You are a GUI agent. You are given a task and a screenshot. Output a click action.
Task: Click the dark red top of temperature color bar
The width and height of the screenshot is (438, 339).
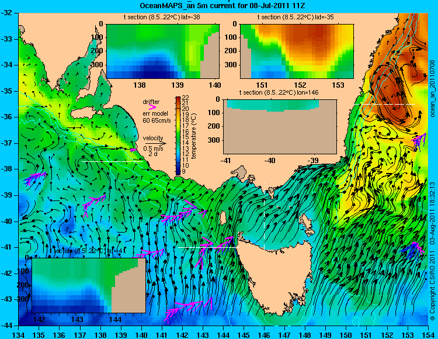[x=178, y=99]
